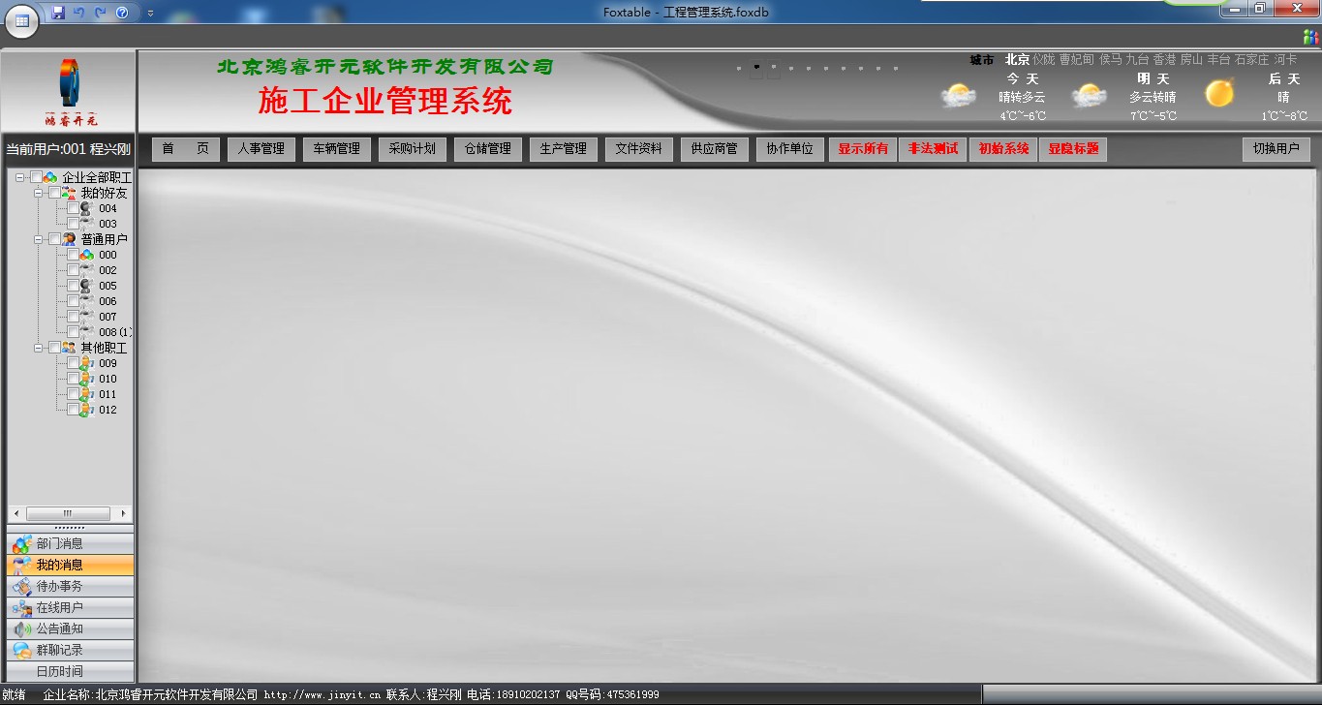The width and height of the screenshot is (1322, 705).
Task: Click the Redo arrow in quick toolbar
Action: click(x=100, y=13)
